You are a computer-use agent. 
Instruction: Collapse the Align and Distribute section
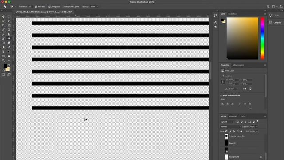pyautogui.click(x=221, y=96)
